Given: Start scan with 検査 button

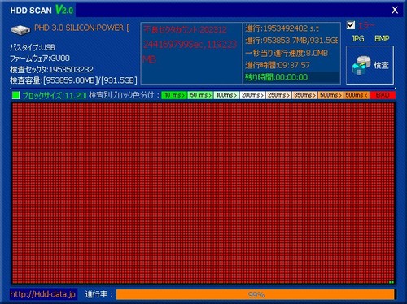Looking at the screenshot, I should [370, 65].
